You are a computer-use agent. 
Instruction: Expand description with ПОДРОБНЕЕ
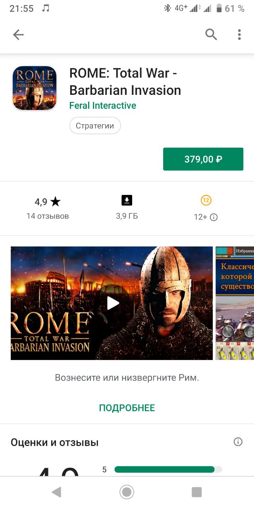pos(127,408)
